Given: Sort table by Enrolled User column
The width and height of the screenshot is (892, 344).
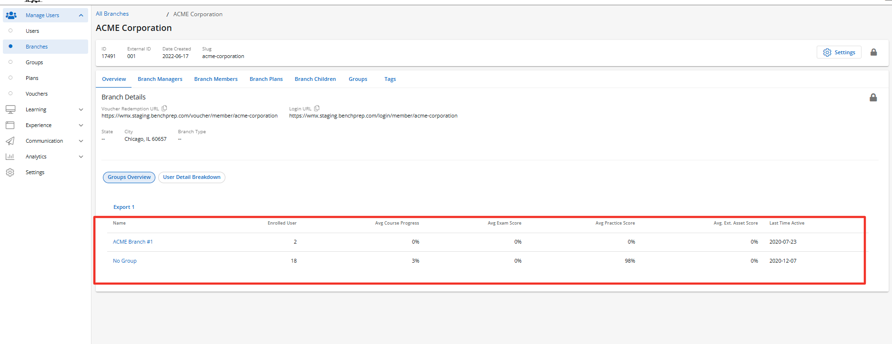Looking at the screenshot, I should point(282,223).
